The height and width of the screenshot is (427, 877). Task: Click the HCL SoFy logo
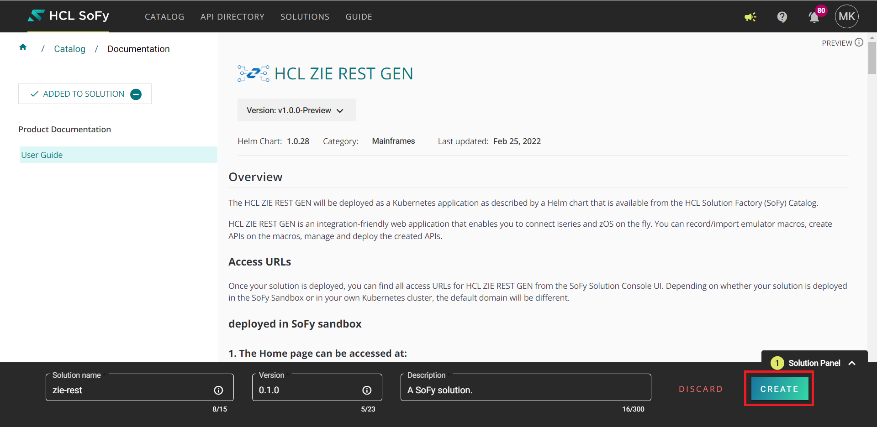click(x=69, y=16)
